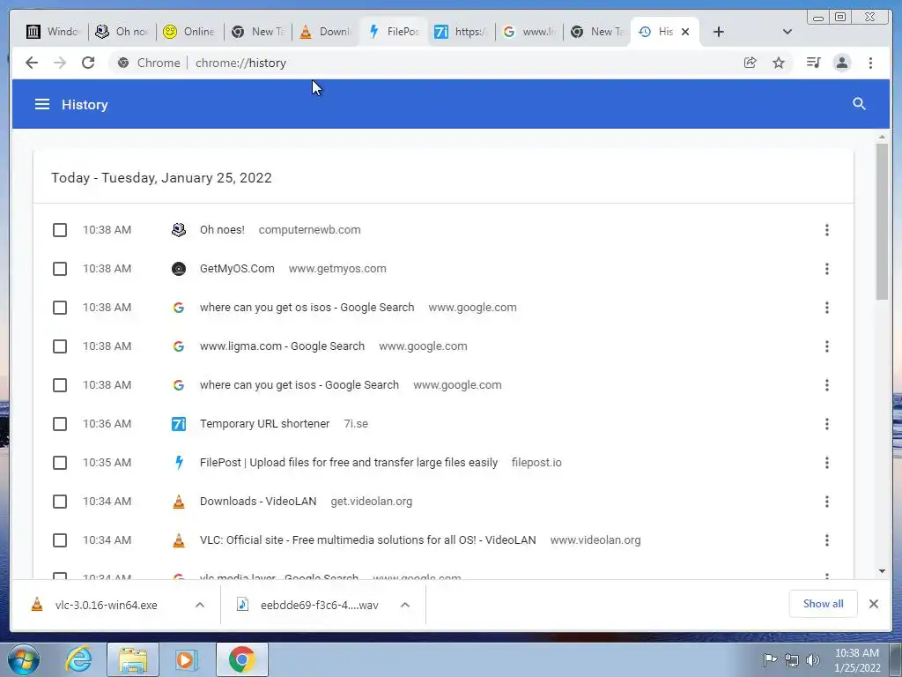Click the history page vertical scrollbar thumb

point(882,221)
